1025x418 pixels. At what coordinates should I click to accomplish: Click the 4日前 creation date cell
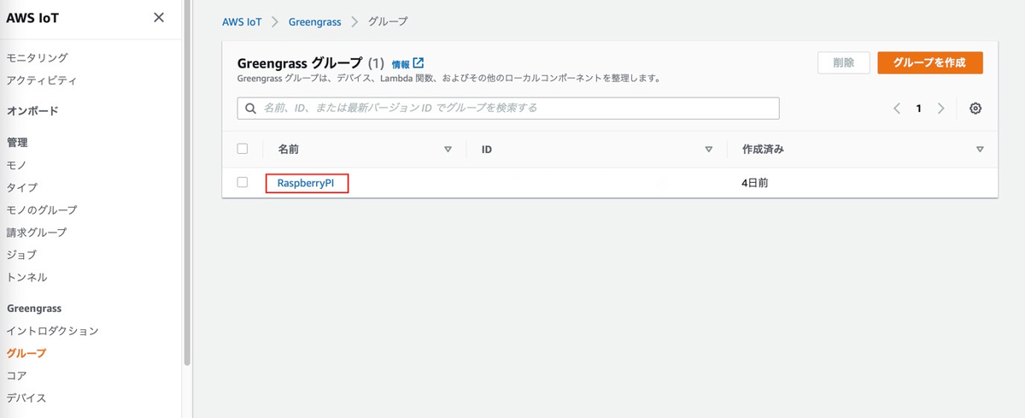point(754,183)
